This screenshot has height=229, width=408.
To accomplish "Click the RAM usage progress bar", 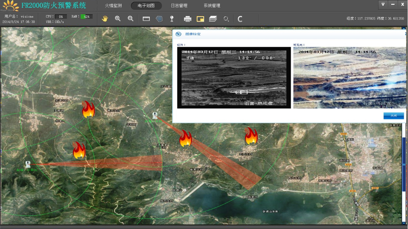I will (86, 16).
